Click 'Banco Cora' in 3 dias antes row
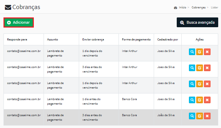 tap(129, 115)
